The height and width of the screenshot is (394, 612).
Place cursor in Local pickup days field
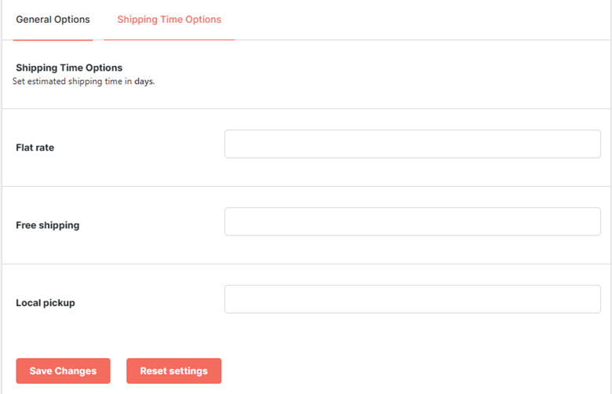[x=413, y=299]
